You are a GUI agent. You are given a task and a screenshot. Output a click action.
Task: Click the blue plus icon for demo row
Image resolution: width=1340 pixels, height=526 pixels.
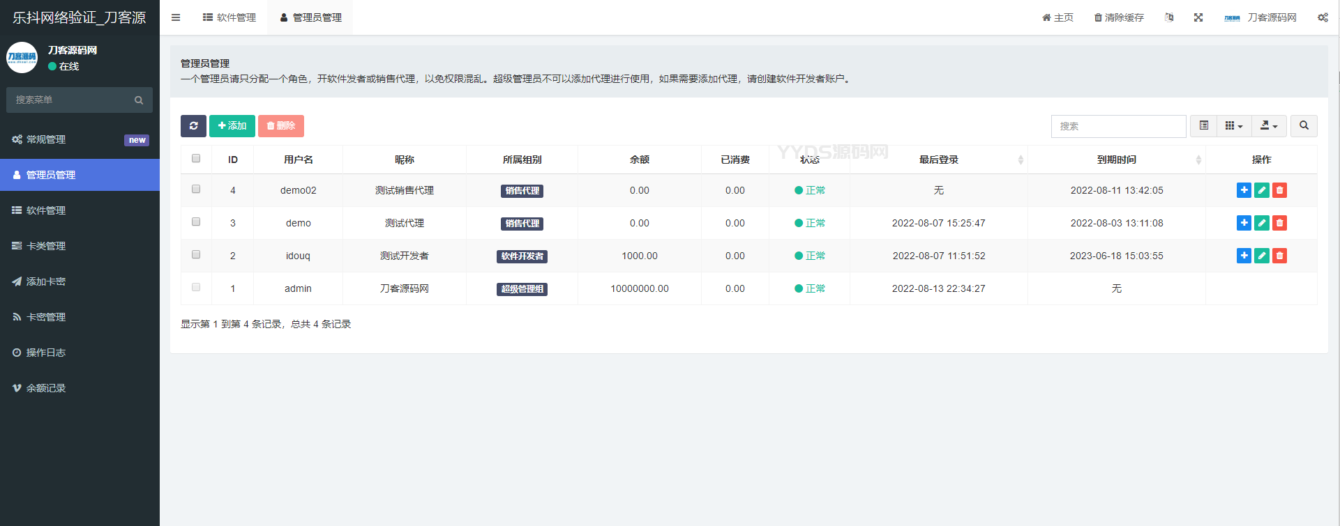click(1243, 223)
